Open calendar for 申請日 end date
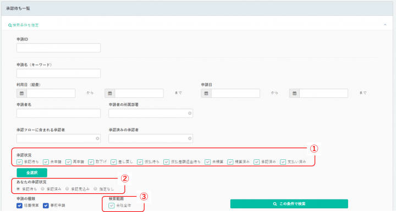The image size is (396, 212). 294,93
